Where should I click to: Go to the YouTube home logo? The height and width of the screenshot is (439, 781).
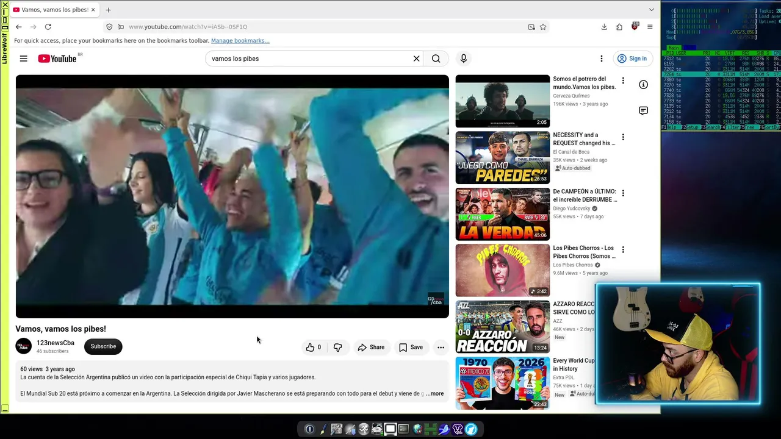coord(57,59)
